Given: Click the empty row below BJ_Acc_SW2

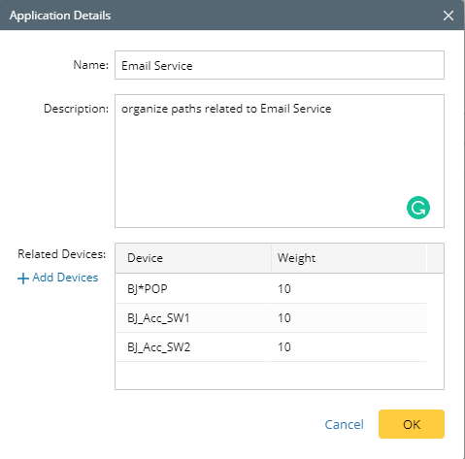Looking at the screenshot, I should click(271, 376).
